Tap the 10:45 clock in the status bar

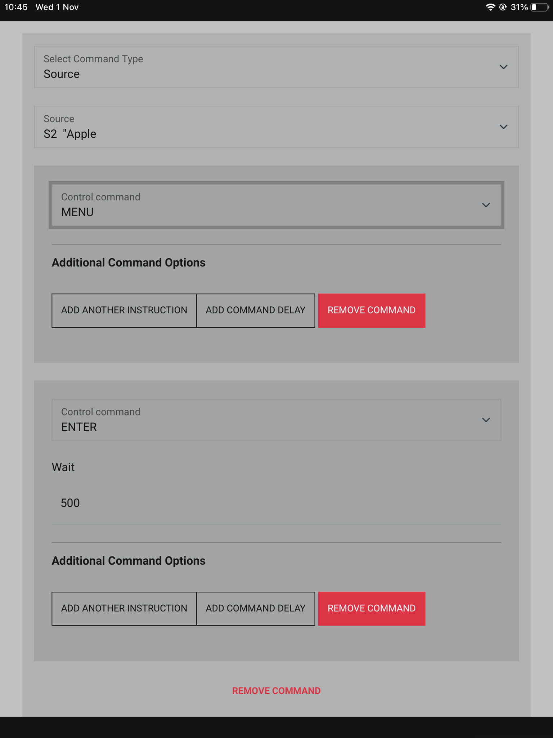pos(16,7)
